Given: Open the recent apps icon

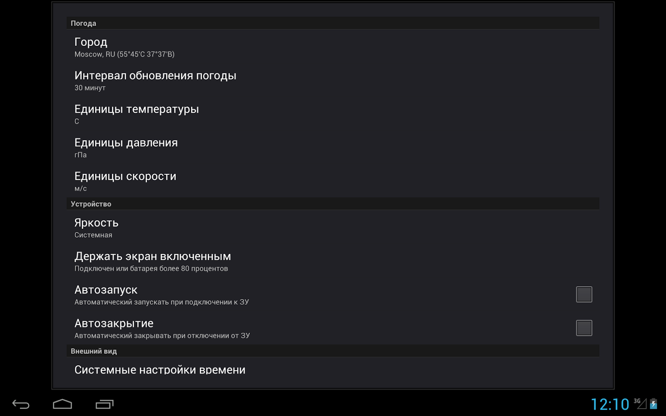Looking at the screenshot, I should click(x=105, y=404).
